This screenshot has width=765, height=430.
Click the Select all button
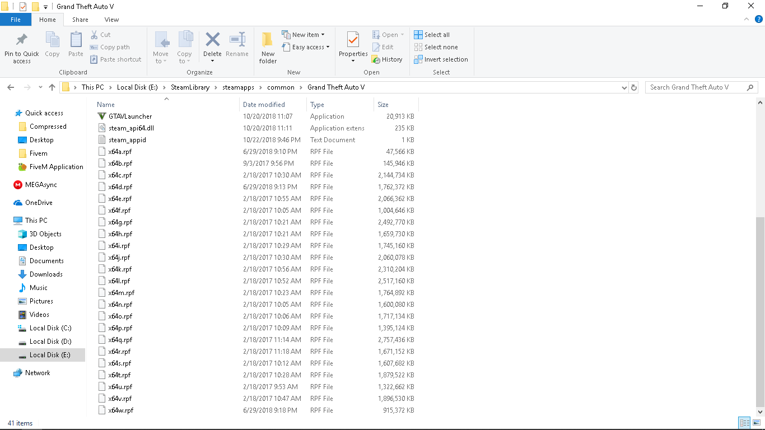[x=432, y=35]
